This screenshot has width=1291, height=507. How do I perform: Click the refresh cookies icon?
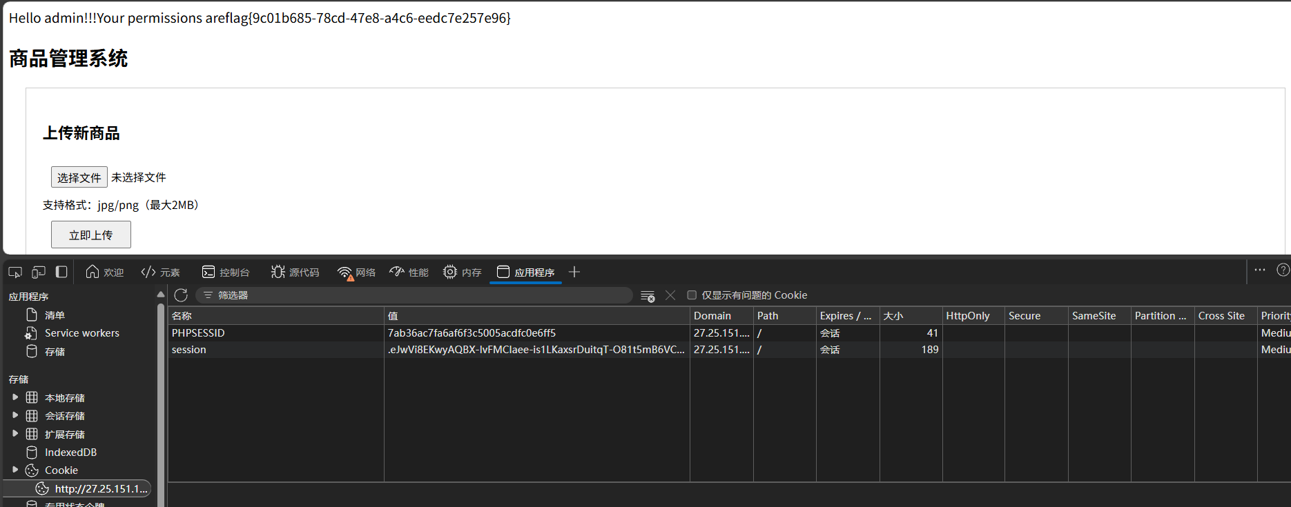(x=181, y=295)
